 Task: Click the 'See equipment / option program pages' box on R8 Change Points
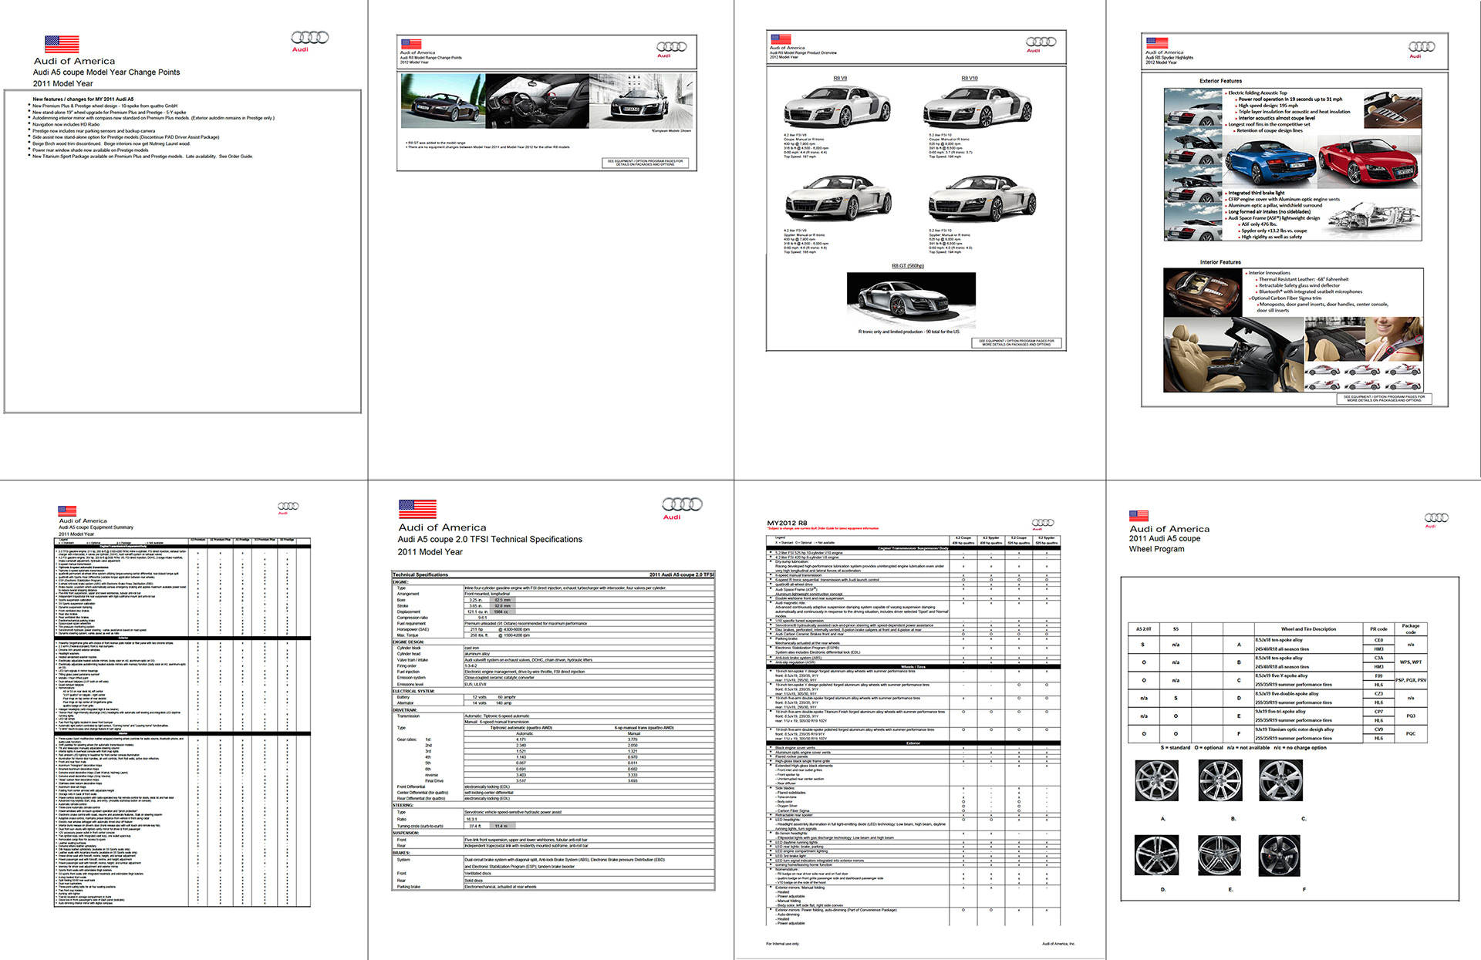(x=645, y=163)
